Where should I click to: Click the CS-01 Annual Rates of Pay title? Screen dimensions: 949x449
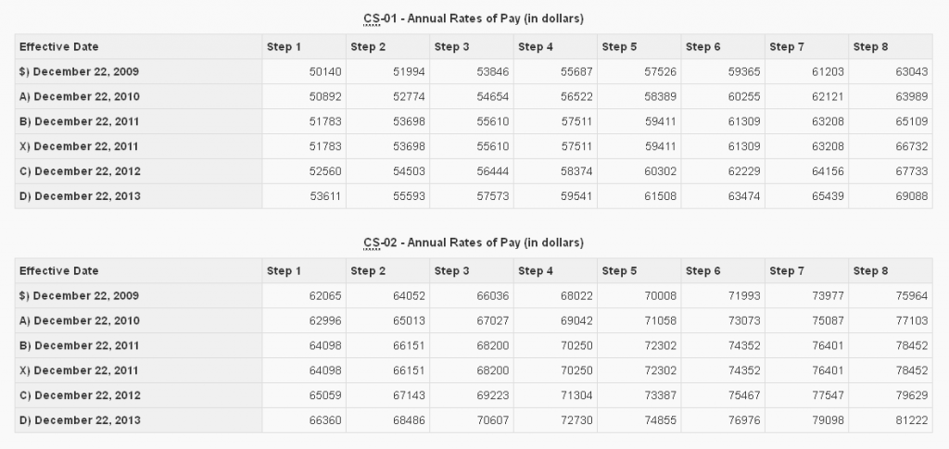point(474,19)
